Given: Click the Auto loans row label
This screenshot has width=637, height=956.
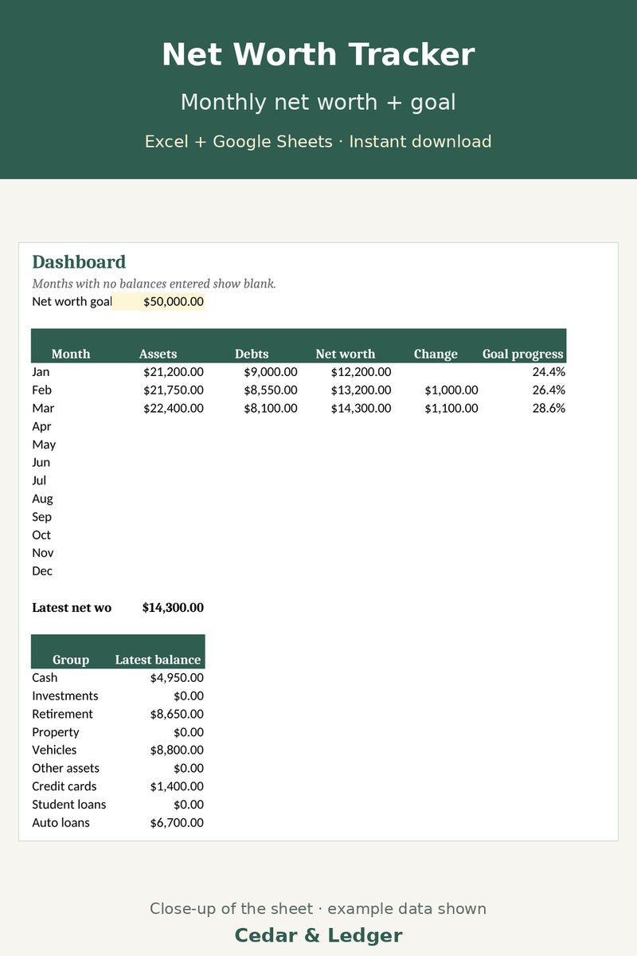Looking at the screenshot, I should tap(61, 823).
